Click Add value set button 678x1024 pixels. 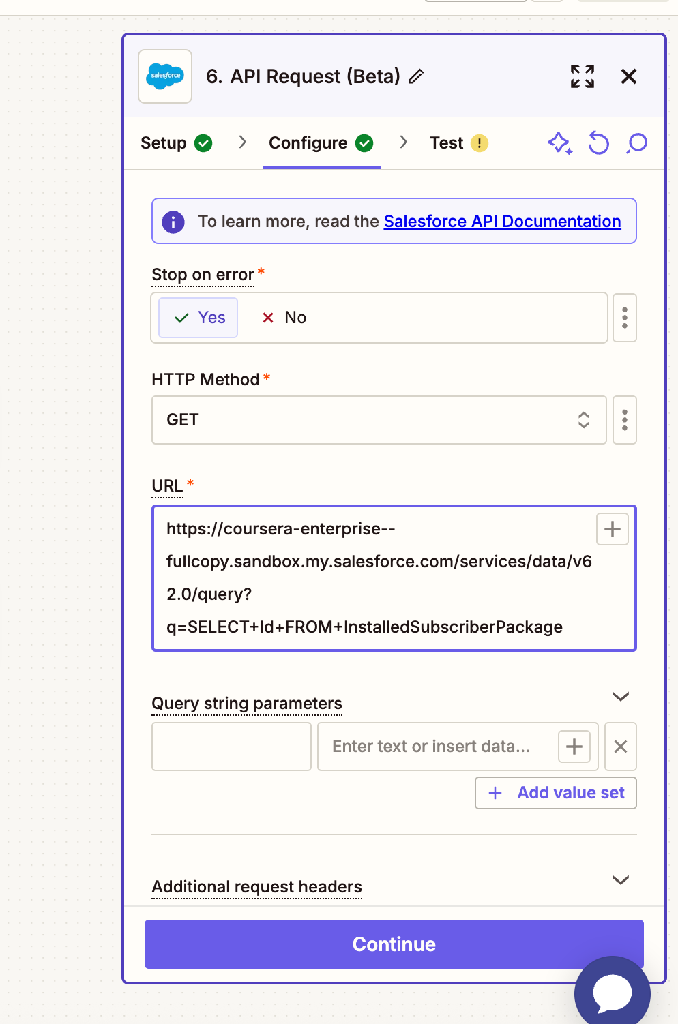coord(556,793)
